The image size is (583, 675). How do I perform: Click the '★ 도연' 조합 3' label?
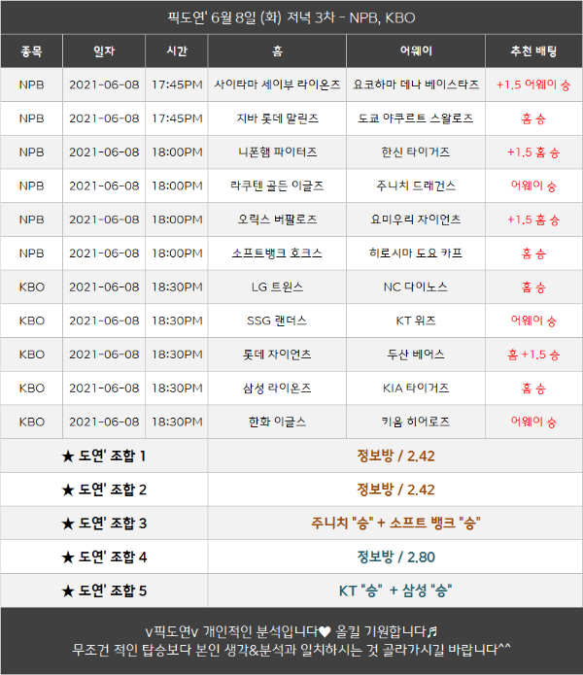tap(104, 523)
